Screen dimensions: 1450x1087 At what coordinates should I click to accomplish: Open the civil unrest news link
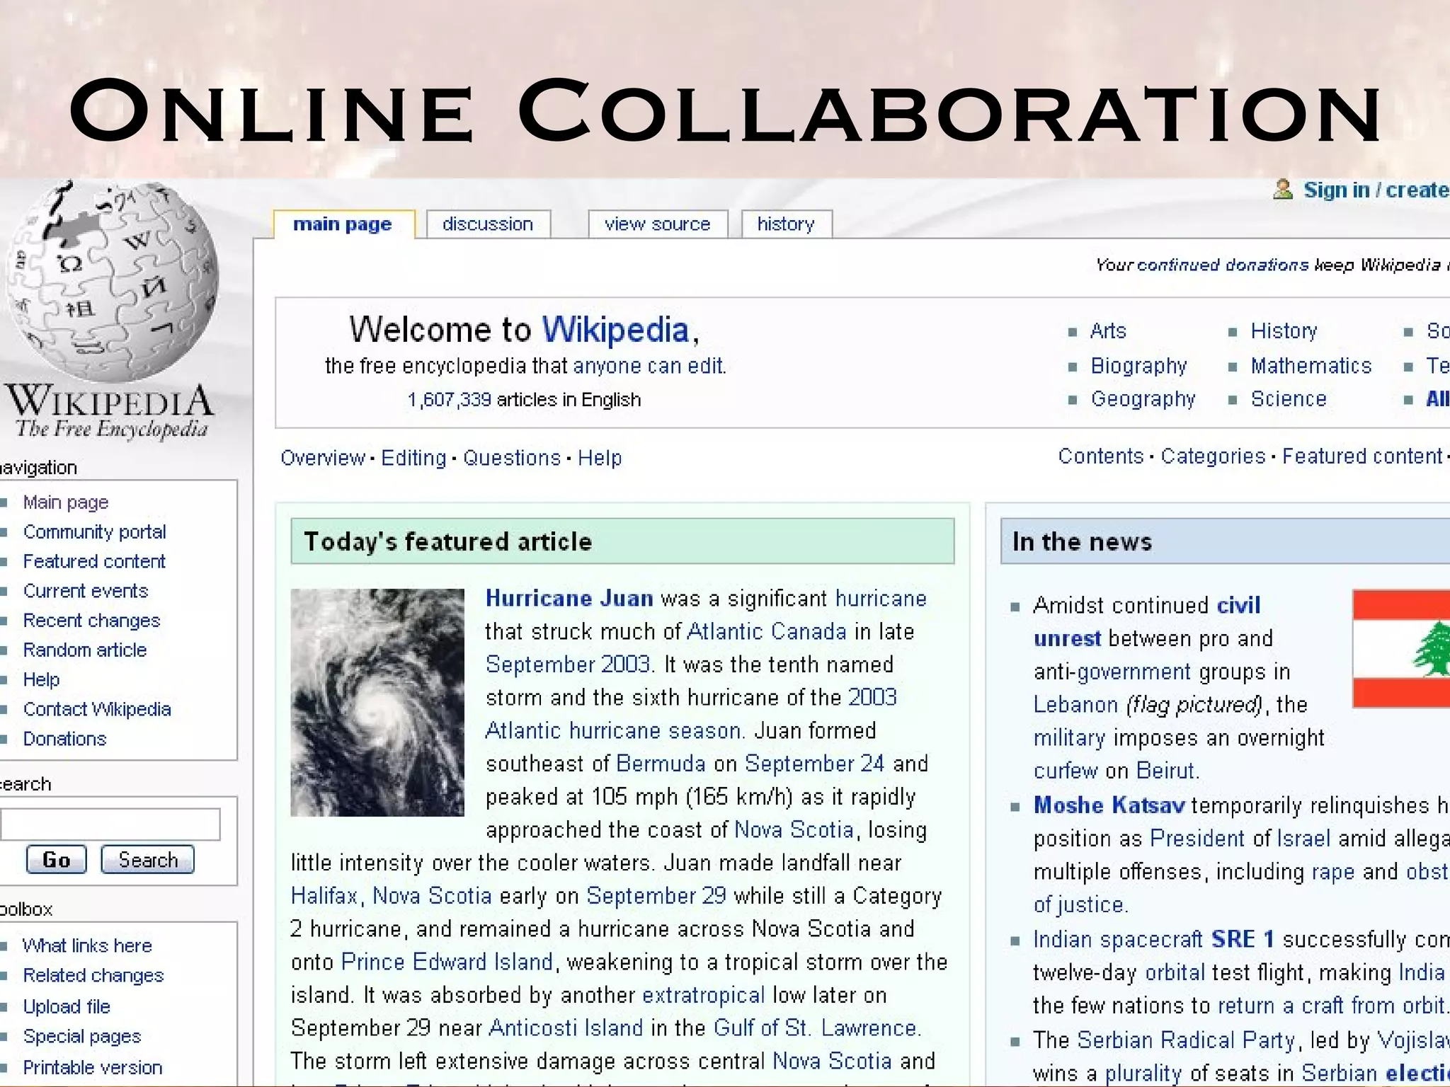[1147, 622]
